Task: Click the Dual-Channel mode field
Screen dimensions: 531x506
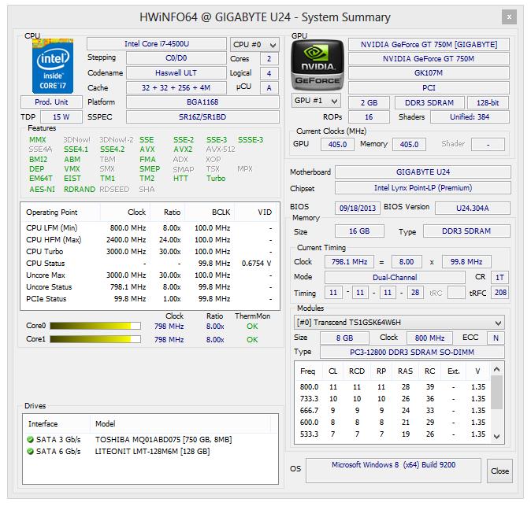Action: (395, 277)
